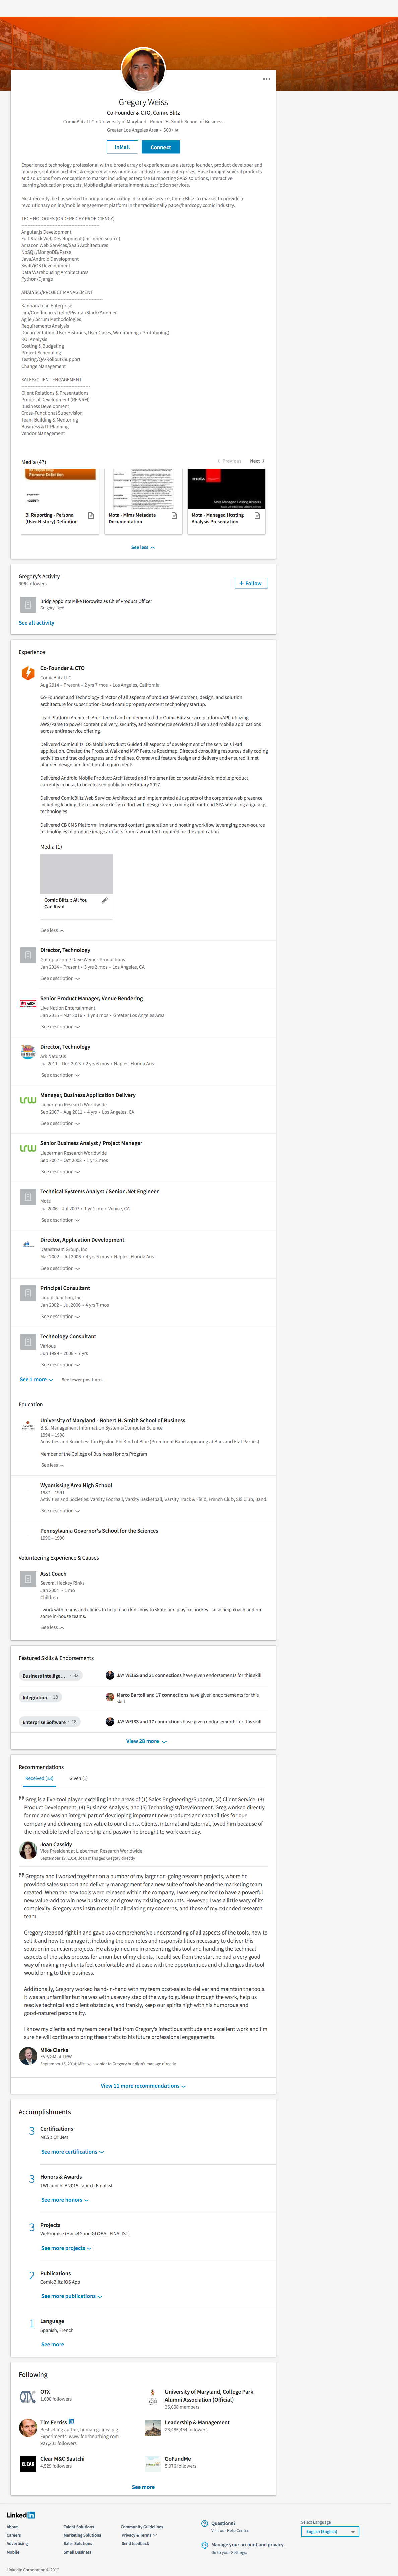Click the Ark Naturals company logo
398x2576 pixels.
28,1051
